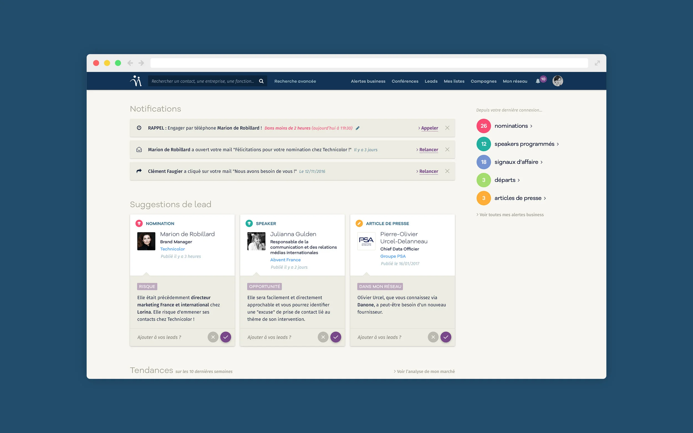Expand départs list
Screen dimensions: 693x433
tap(519, 180)
